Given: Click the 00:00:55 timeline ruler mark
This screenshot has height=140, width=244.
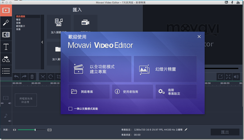Looking at the screenshot, I should 225,83.
